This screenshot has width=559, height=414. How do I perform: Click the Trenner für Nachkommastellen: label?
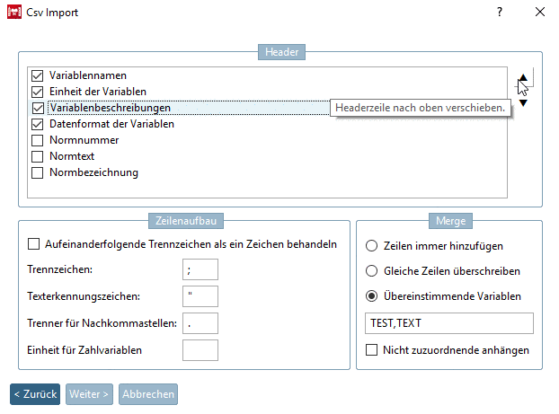[102, 323]
